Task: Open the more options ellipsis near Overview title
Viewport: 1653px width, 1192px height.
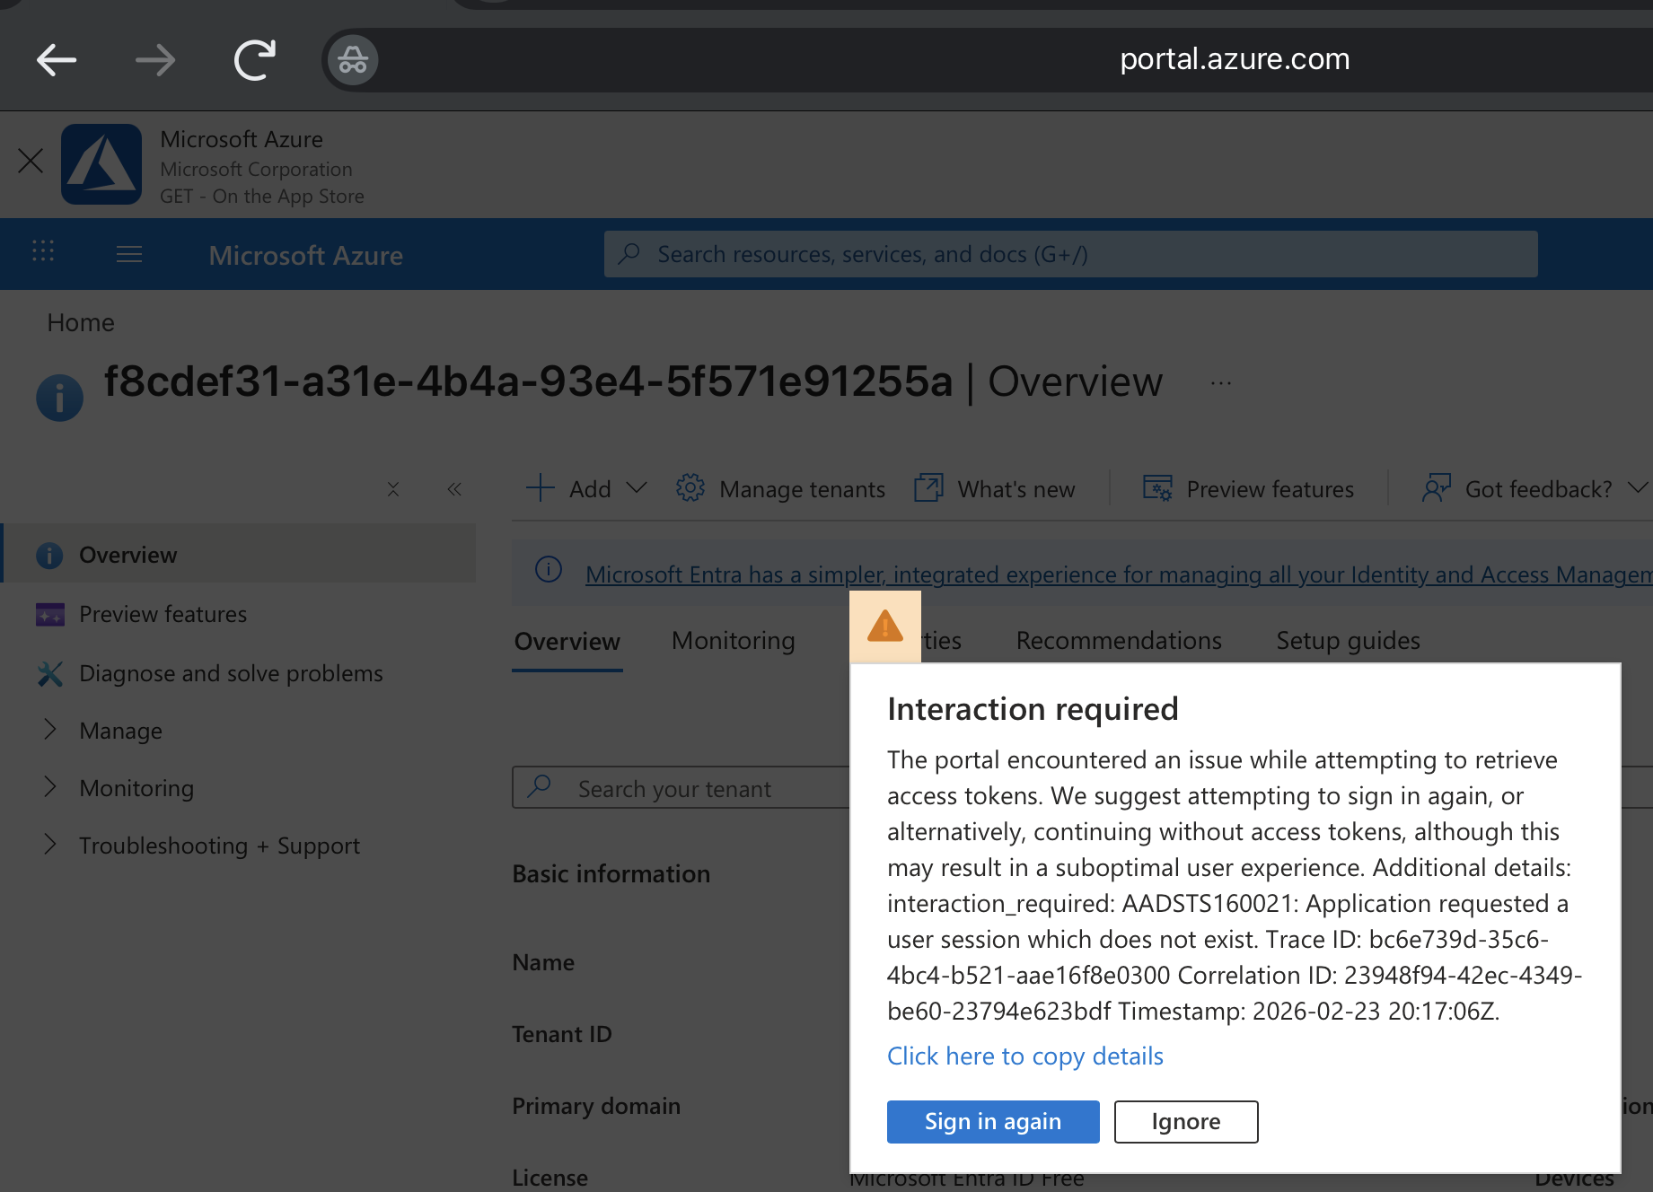Action: click(1220, 383)
